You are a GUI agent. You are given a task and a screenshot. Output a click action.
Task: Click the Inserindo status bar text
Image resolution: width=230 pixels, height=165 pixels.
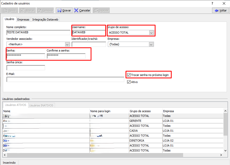click(9, 163)
